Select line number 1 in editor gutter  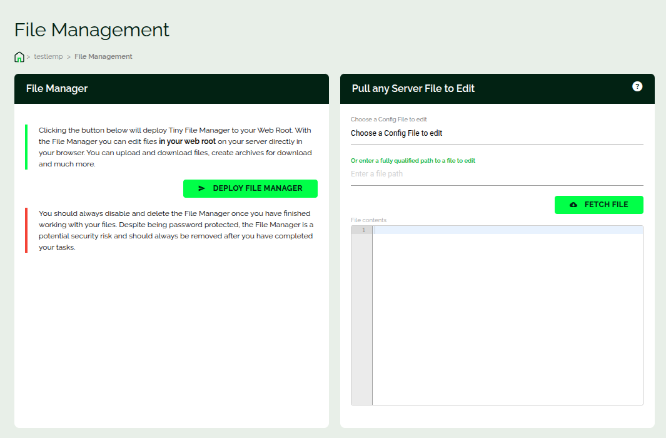363,230
